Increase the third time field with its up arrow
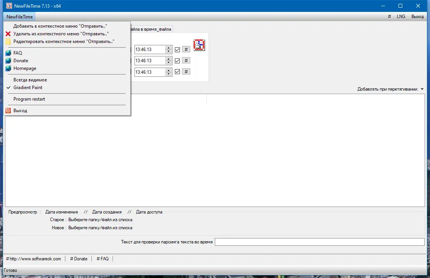430x278 pixels. click(168, 70)
